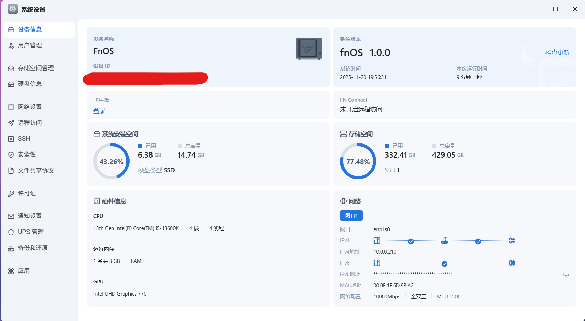
Task: Click the backup and restore icon
Action: (11, 248)
